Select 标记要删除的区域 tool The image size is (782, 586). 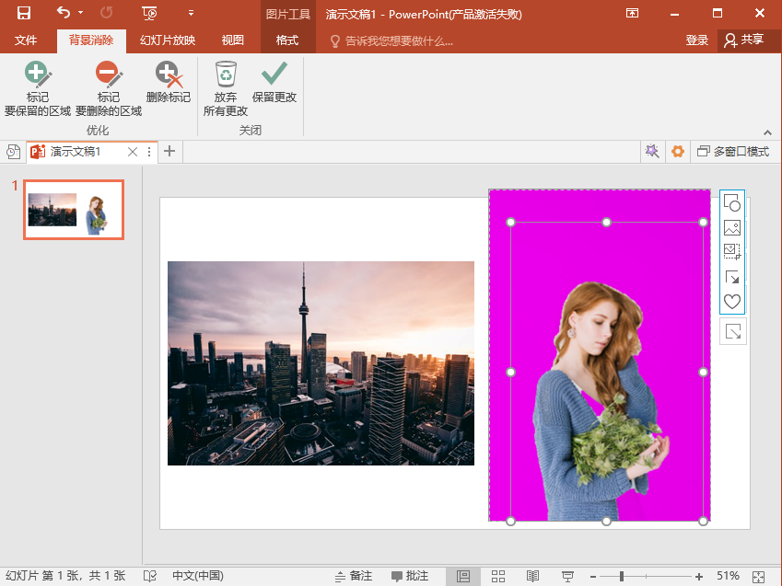(108, 88)
